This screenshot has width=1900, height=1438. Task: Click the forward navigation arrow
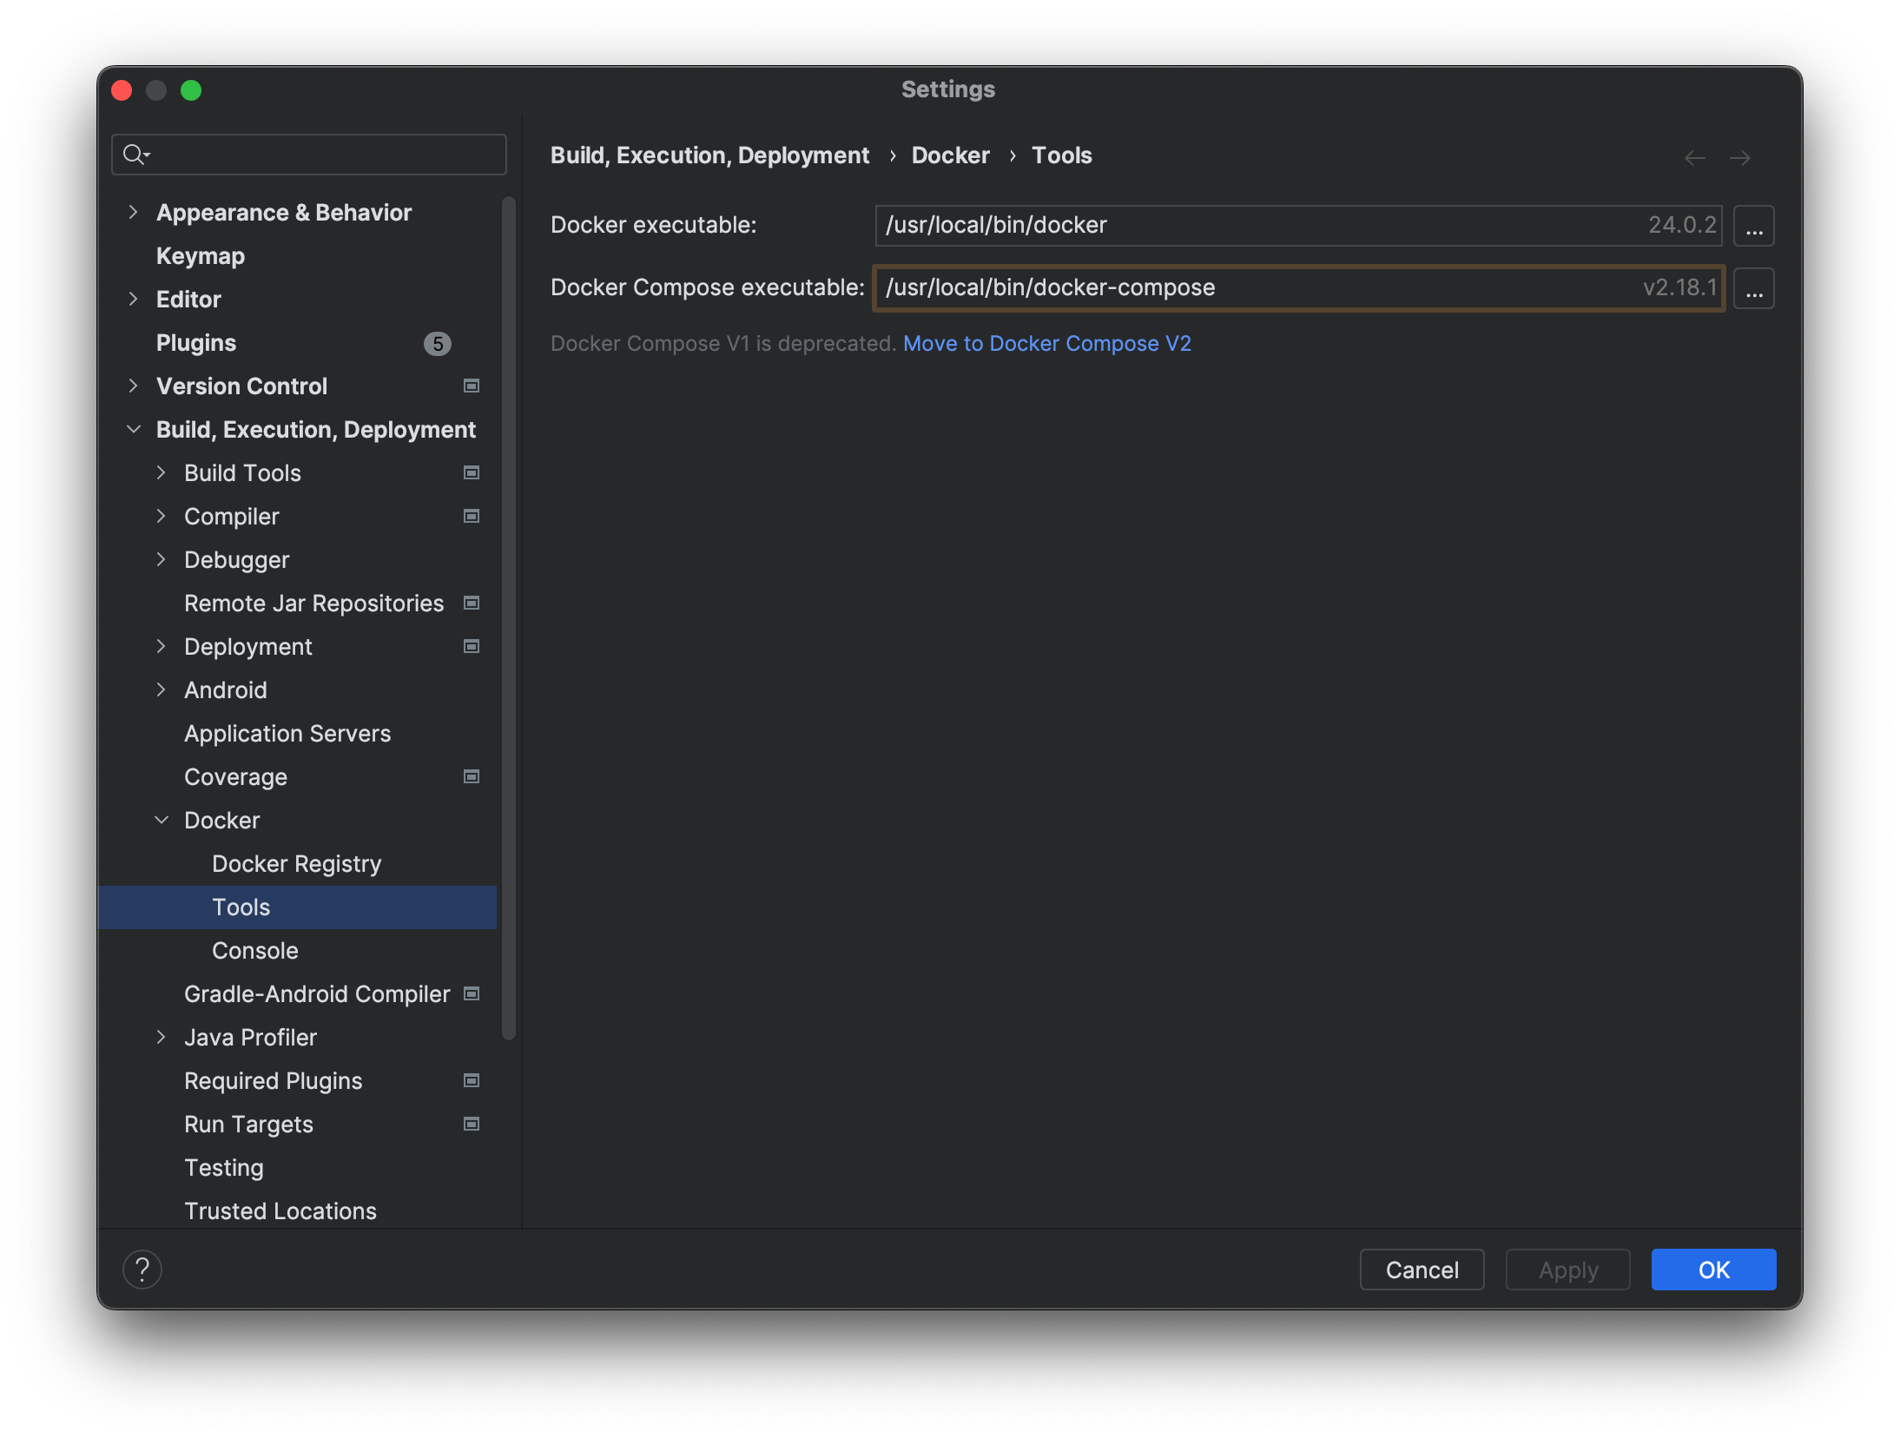pos(1739,157)
